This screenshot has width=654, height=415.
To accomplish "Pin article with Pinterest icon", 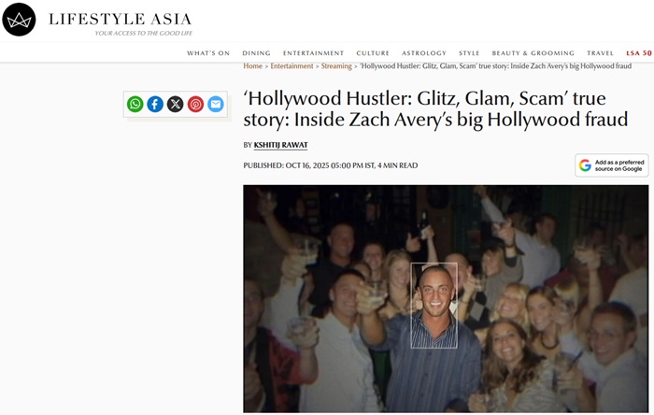I will (195, 104).
